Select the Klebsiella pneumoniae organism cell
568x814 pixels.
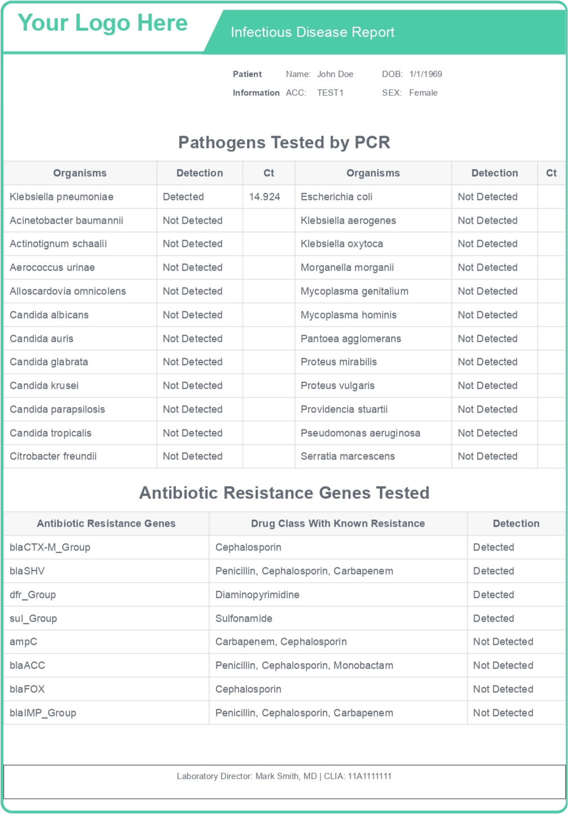(x=62, y=197)
